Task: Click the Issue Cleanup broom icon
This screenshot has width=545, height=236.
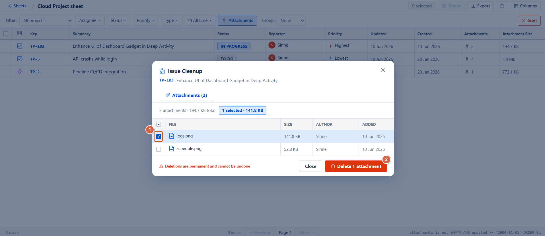Action: point(162,71)
